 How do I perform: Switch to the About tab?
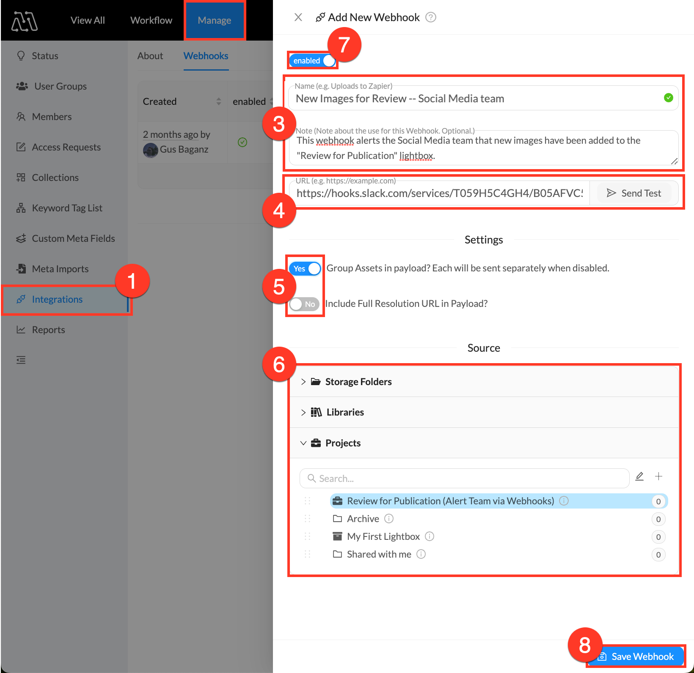tap(150, 56)
